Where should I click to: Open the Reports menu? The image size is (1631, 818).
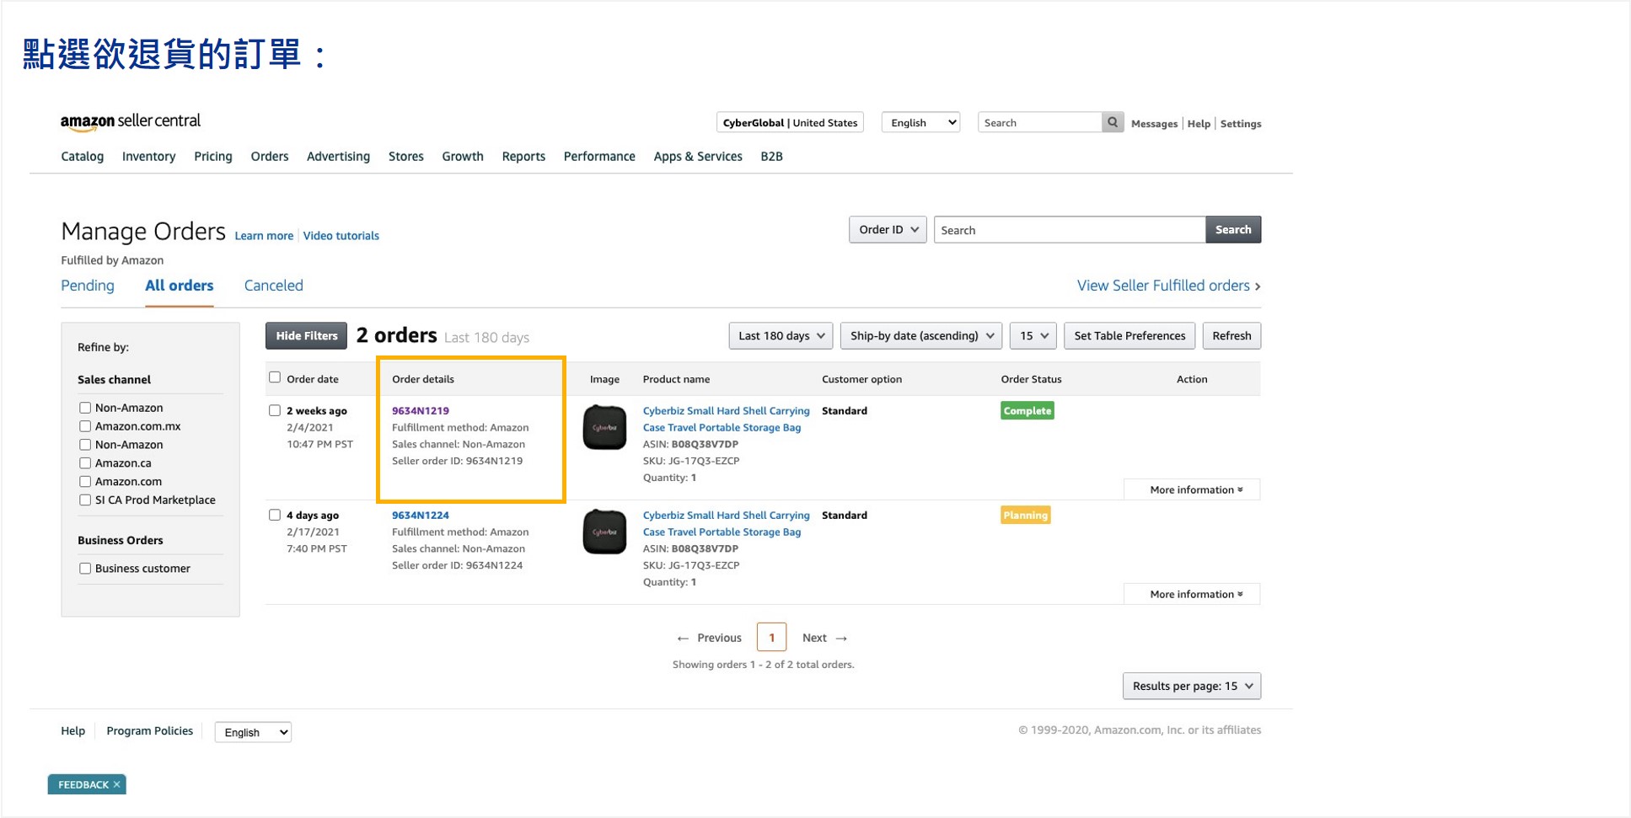click(523, 157)
